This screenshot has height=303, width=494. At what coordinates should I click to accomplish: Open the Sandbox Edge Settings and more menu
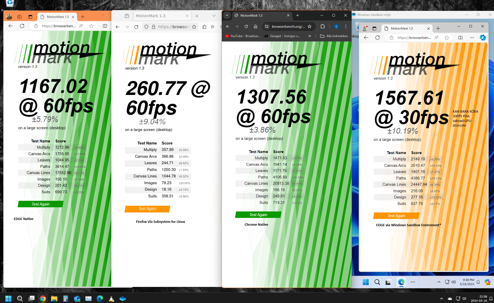click(472, 38)
